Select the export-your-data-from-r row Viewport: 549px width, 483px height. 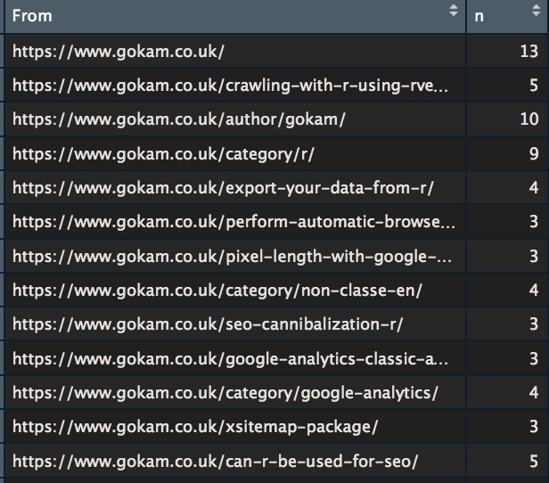click(223, 188)
